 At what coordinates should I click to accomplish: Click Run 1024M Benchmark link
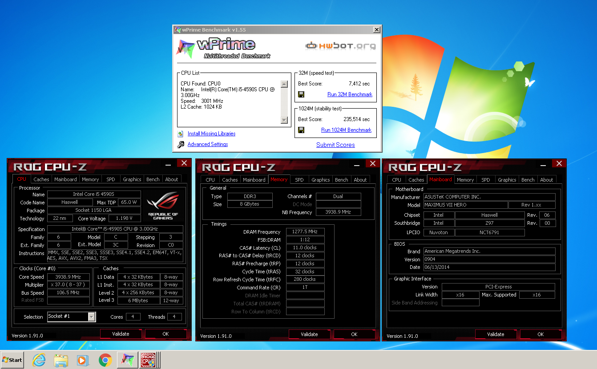click(346, 130)
